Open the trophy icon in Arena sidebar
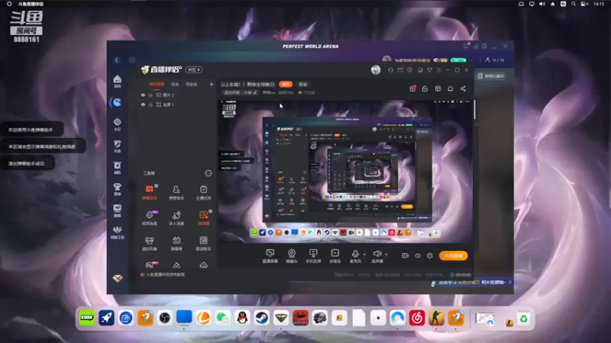 pyautogui.click(x=118, y=189)
